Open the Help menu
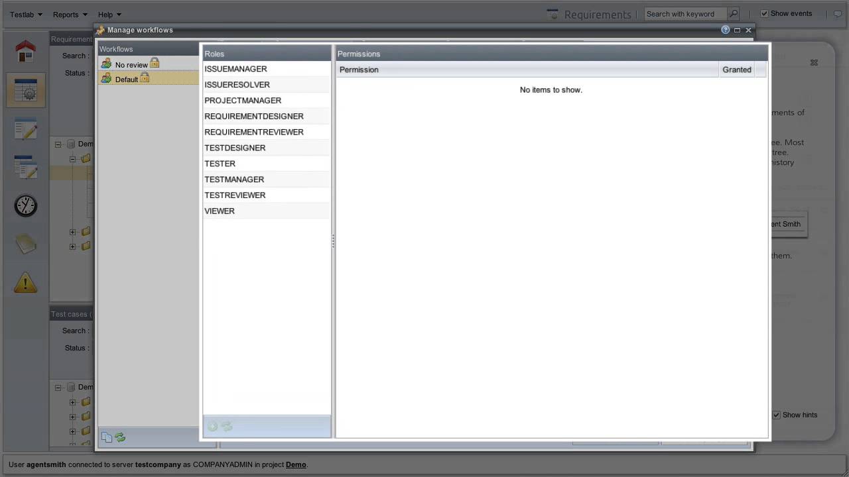849x477 pixels. [x=109, y=15]
